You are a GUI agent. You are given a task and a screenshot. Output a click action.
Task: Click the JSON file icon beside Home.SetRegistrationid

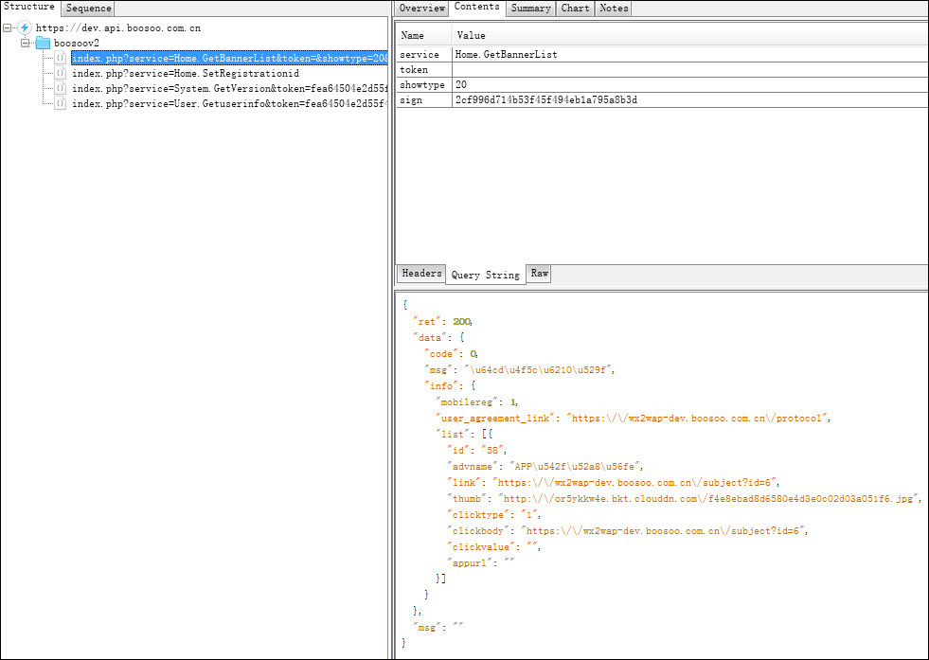[x=60, y=74]
